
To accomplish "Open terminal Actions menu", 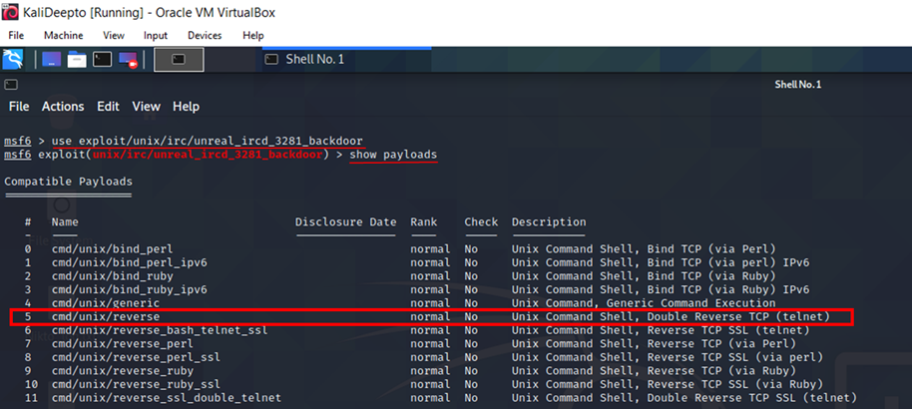I will click(63, 107).
